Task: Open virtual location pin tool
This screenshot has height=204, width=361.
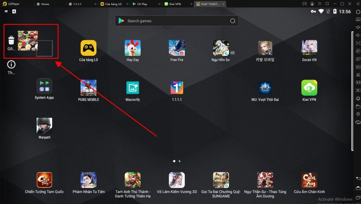Action: tap(358, 114)
